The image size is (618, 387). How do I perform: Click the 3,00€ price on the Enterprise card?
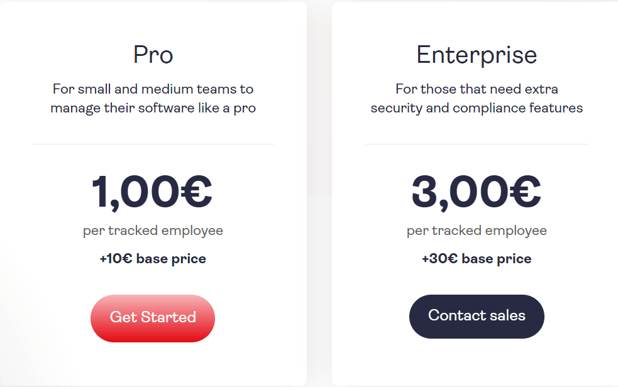[x=476, y=192]
